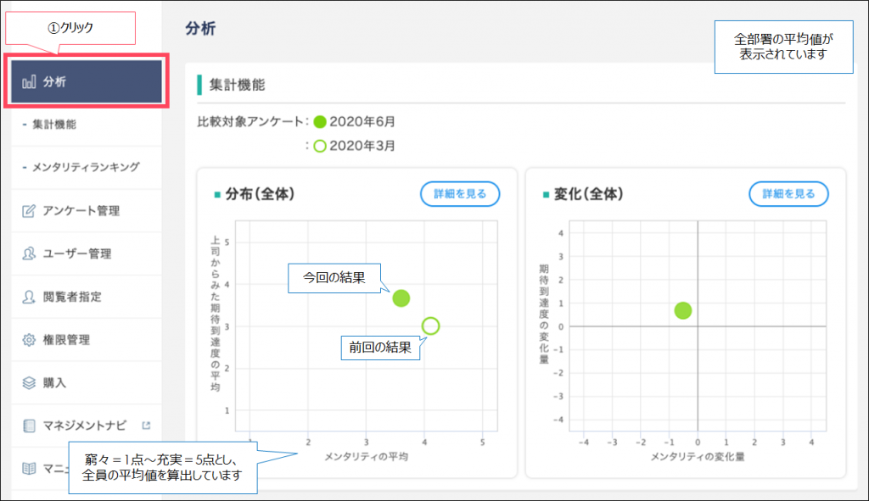
Task: Click the メンタリティの変化量 axis label
Action: point(698,457)
